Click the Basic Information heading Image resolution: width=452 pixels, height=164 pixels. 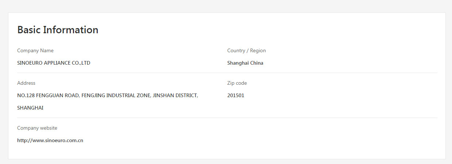[x=58, y=30]
